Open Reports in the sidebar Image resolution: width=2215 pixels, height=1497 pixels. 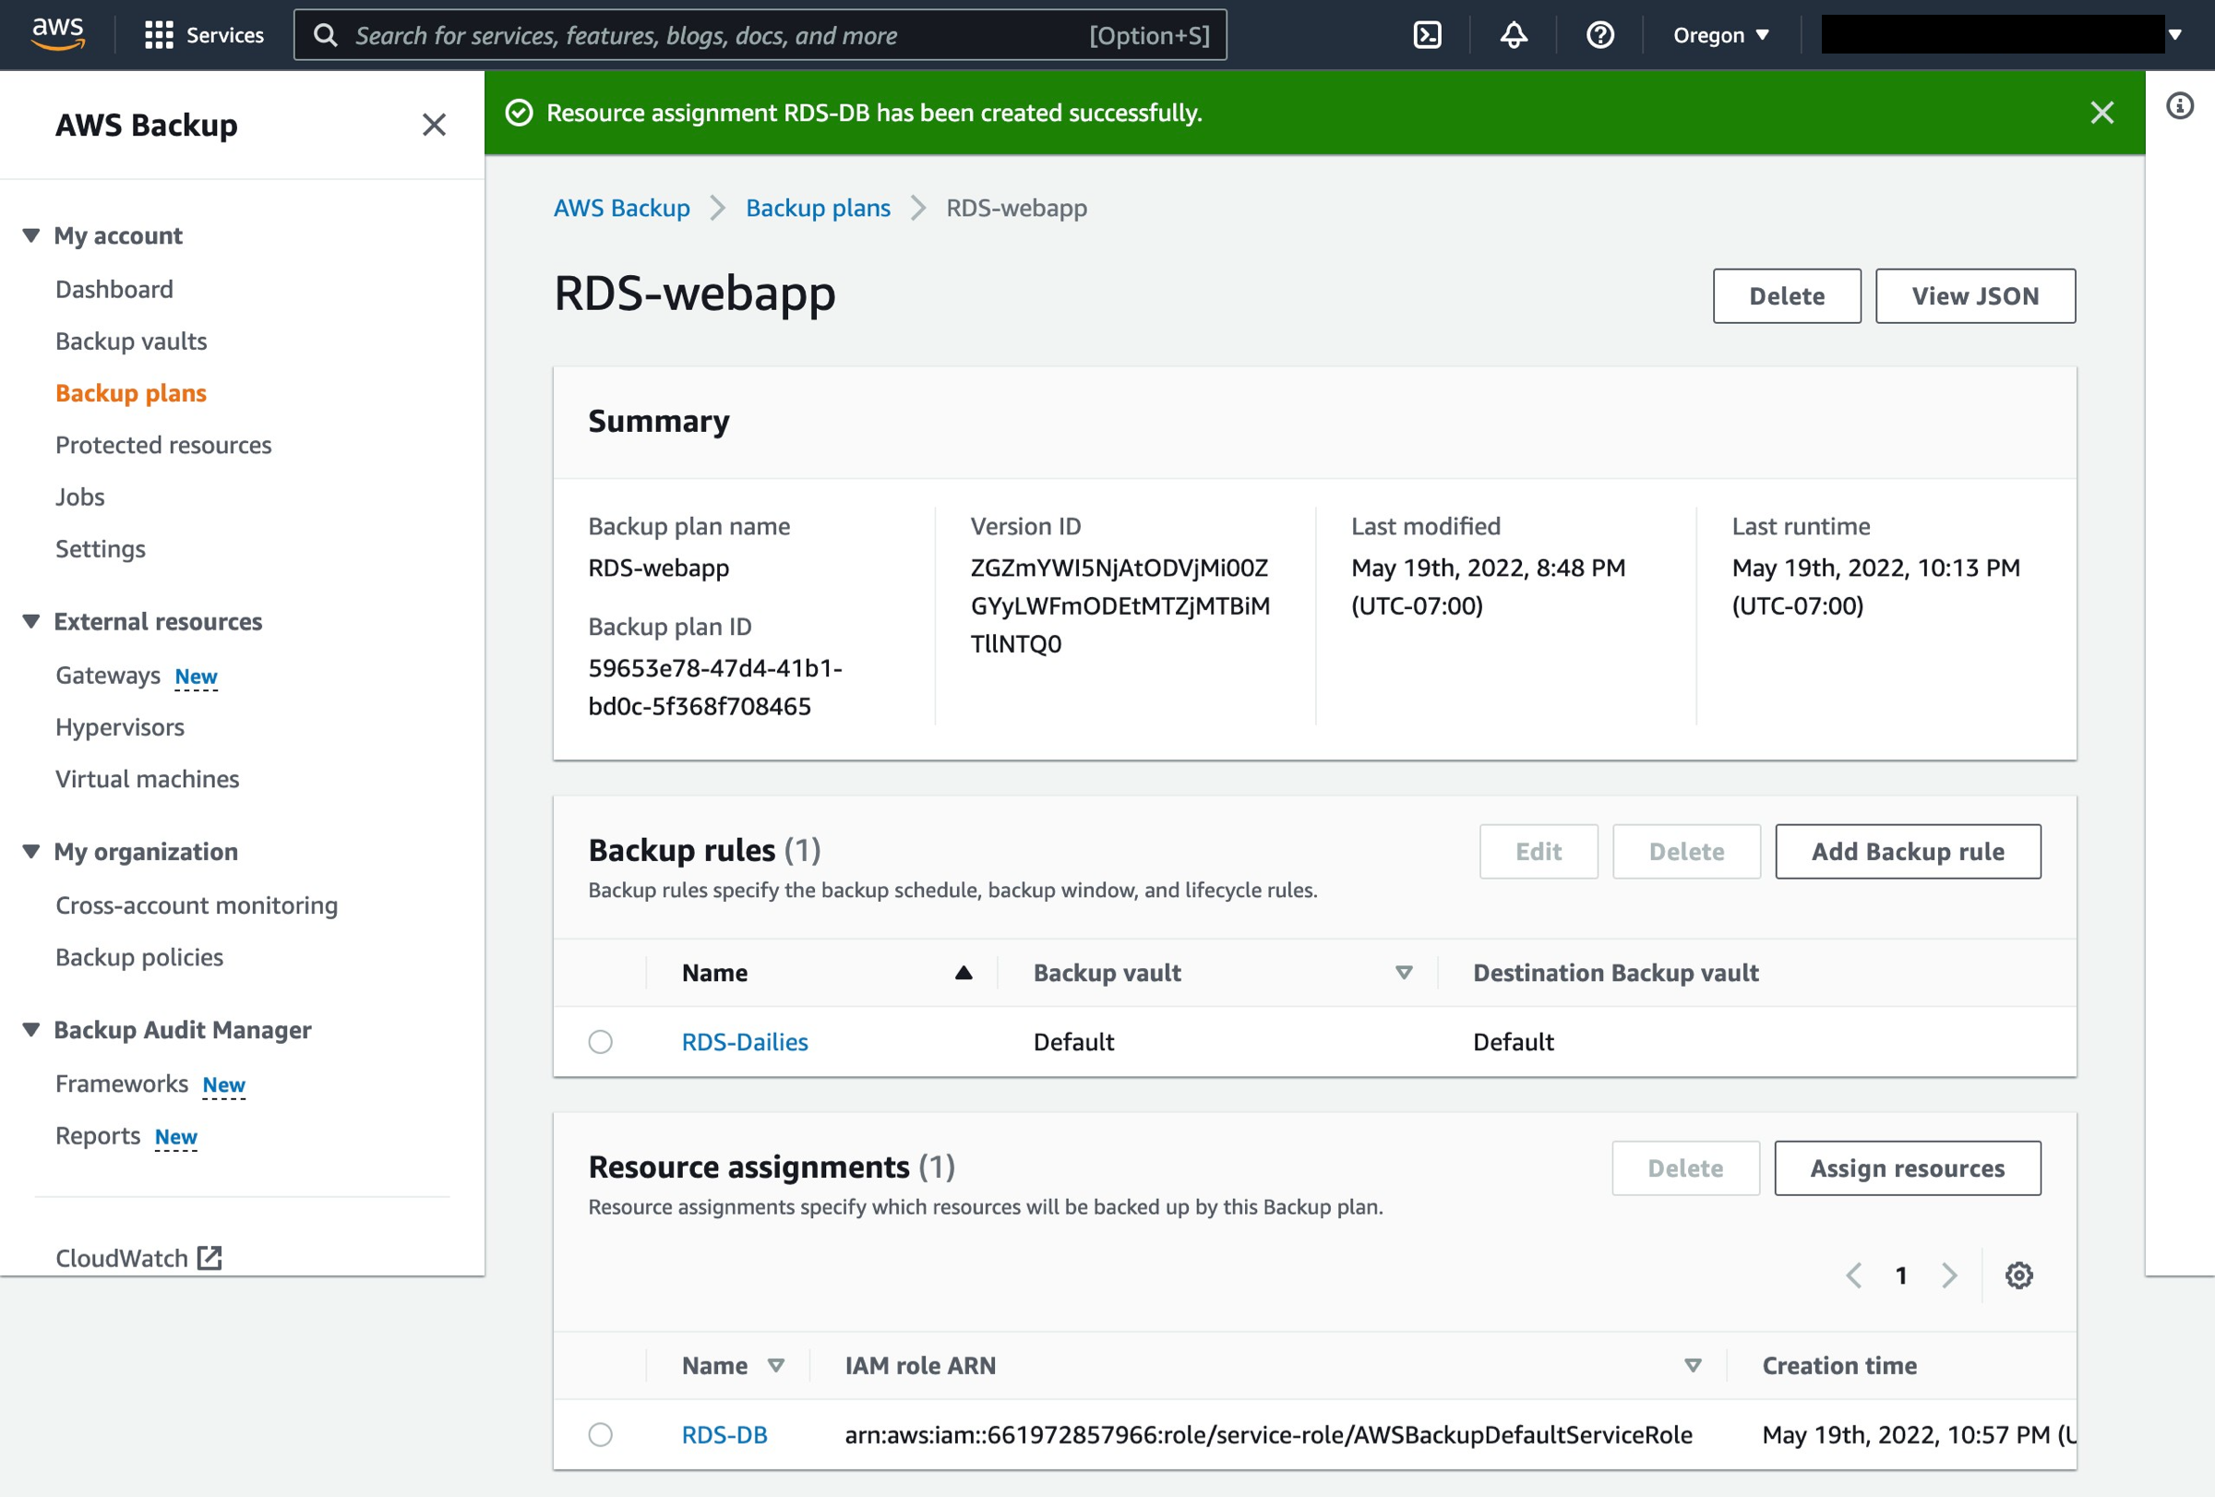pos(98,1136)
